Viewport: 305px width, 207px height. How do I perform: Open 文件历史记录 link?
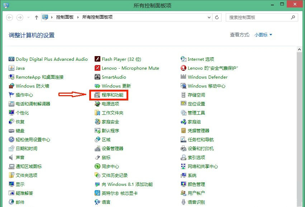point(115,176)
